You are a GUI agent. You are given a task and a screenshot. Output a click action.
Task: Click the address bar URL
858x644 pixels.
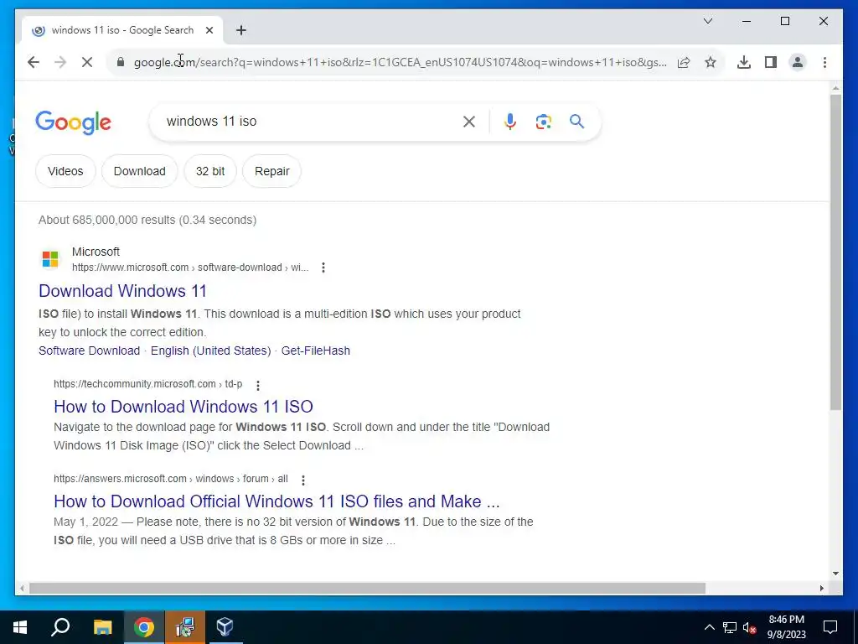point(400,62)
